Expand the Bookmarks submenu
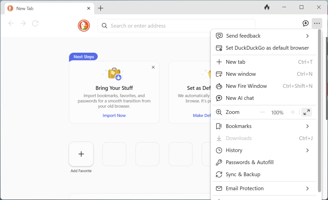 tap(307, 126)
